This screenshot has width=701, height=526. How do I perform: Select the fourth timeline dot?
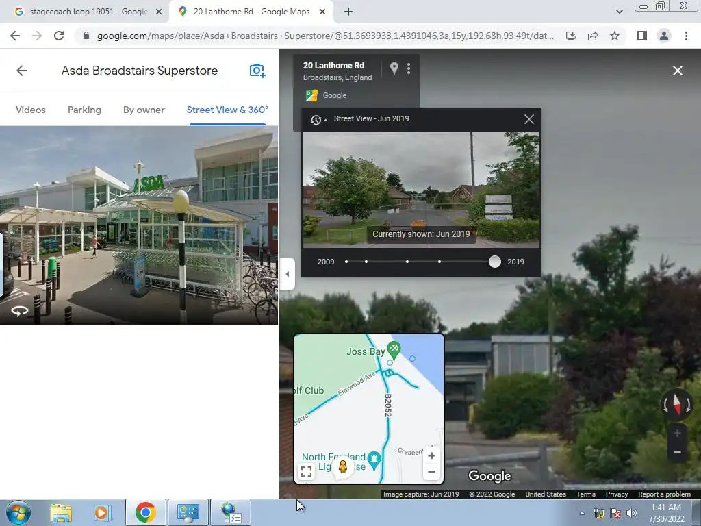439,262
